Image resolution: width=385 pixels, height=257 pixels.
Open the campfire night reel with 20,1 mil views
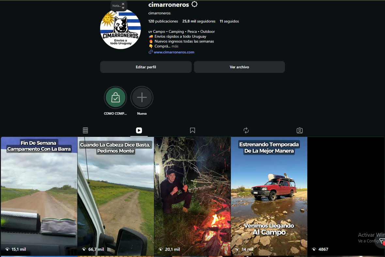[x=192, y=196]
